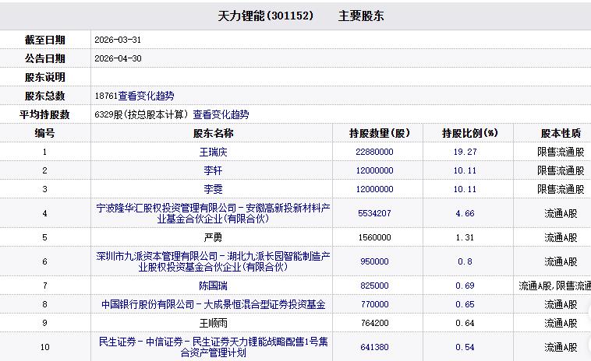
Task: Select shareholder name 严勇
Action: click(x=214, y=237)
